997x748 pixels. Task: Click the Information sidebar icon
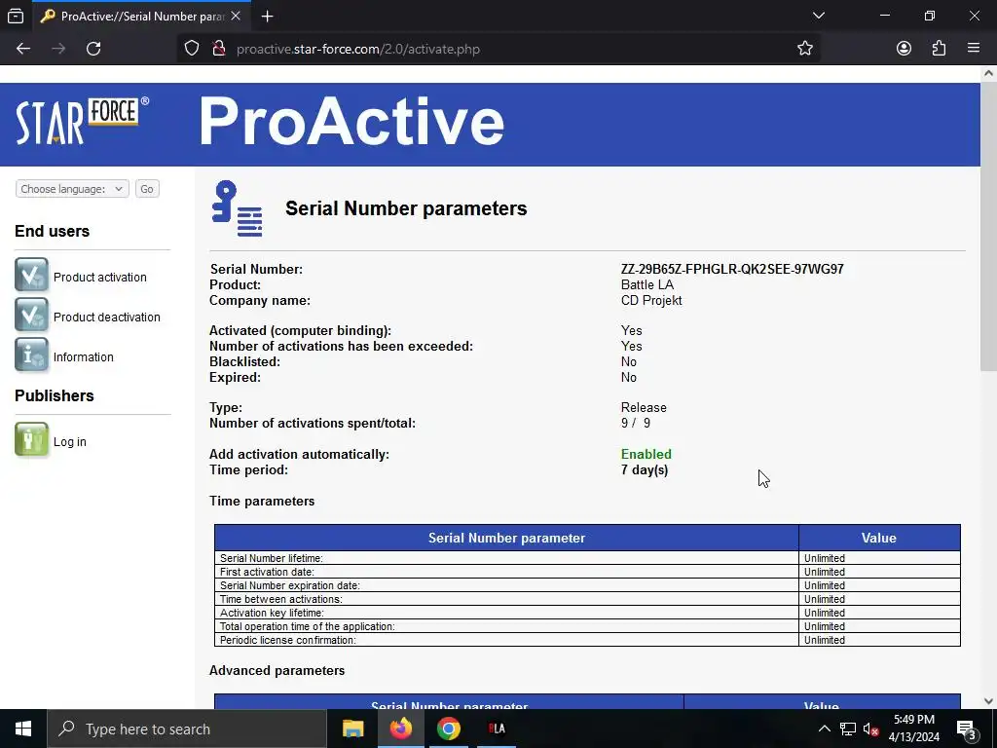tap(31, 355)
